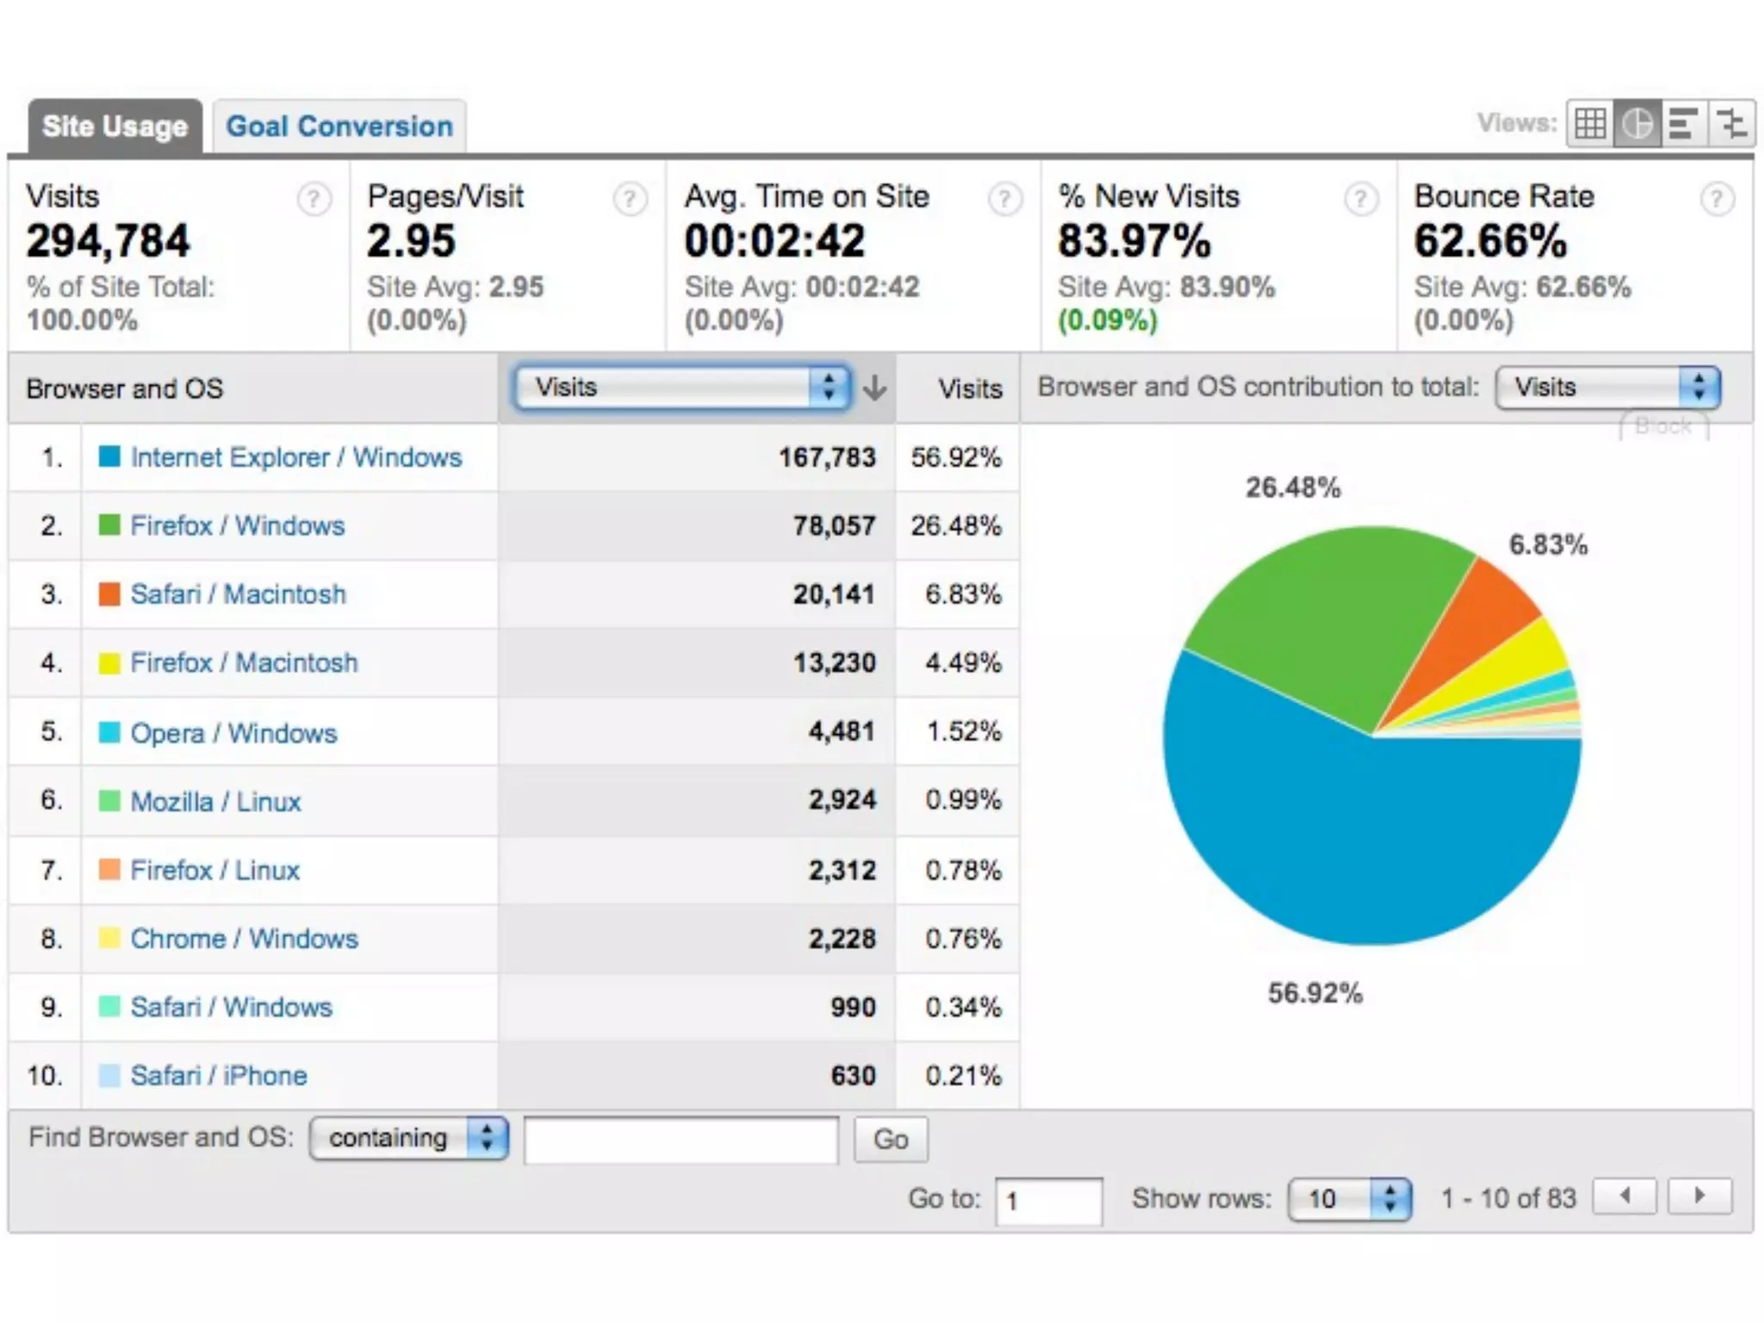Image resolution: width=1764 pixels, height=1323 pixels.
Task: Click the Find Browser and OS text field
Action: (x=680, y=1140)
